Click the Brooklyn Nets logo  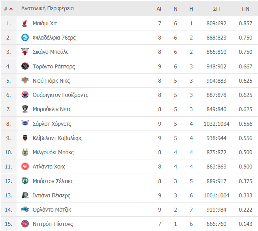click(25, 109)
